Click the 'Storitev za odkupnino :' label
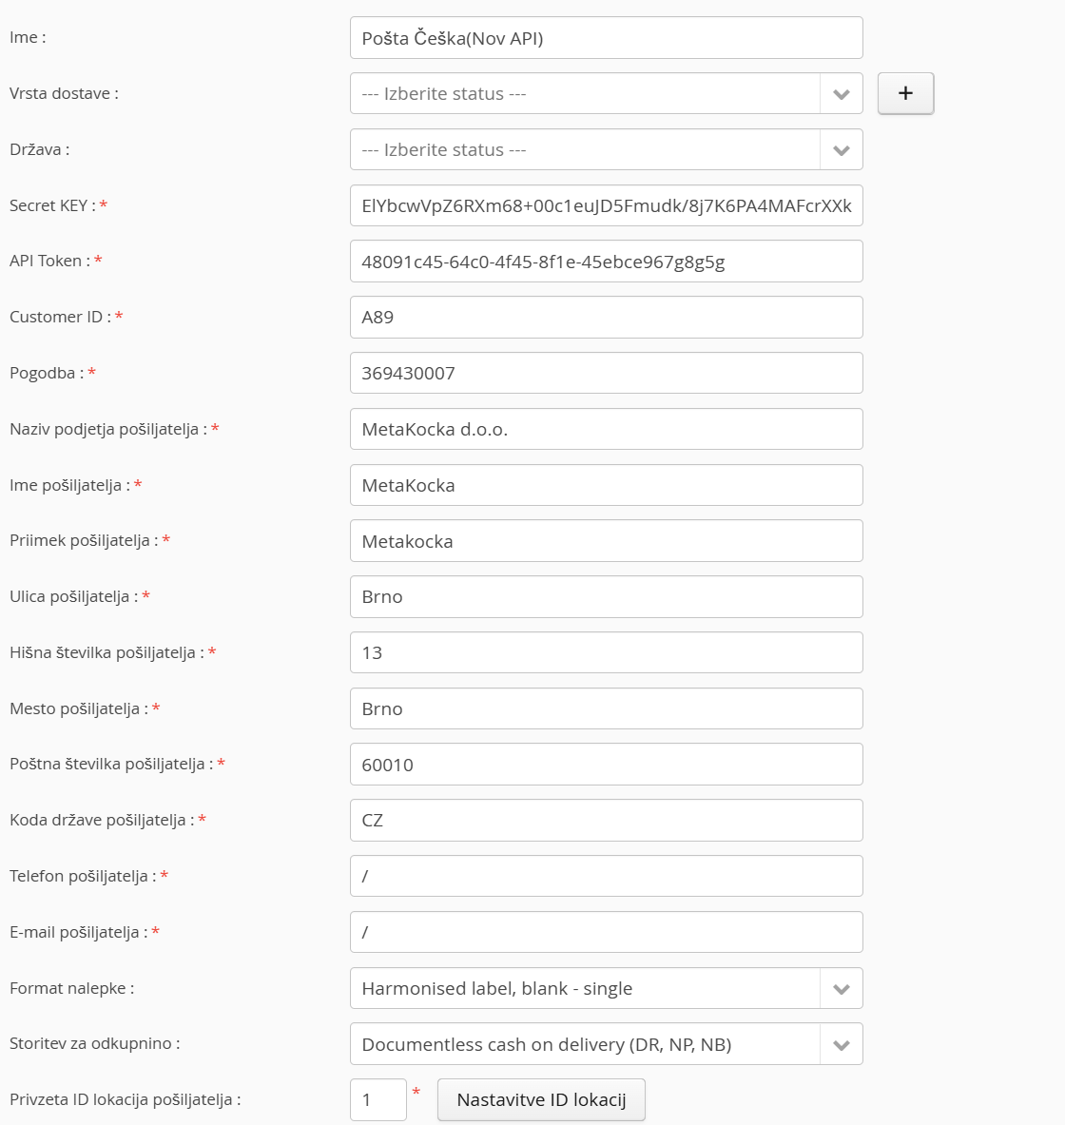The height and width of the screenshot is (1125, 1065). pyautogui.click(x=95, y=1044)
